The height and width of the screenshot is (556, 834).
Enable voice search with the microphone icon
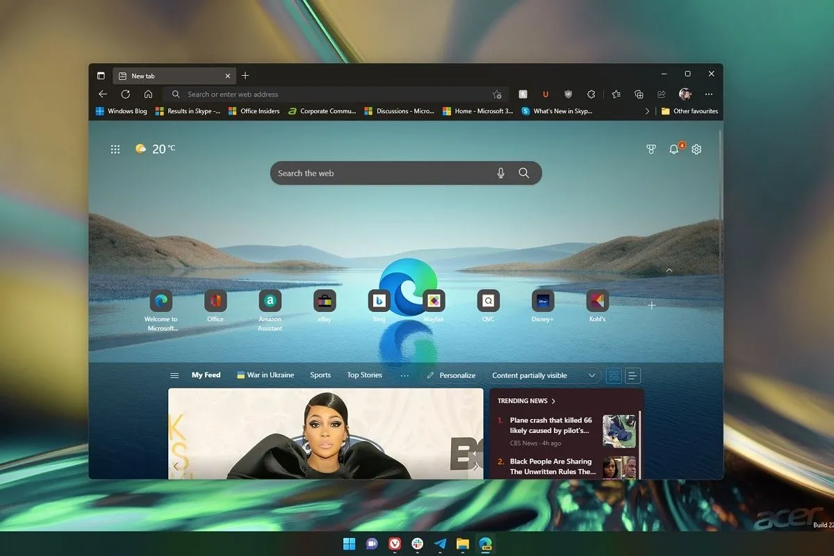click(x=500, y=173)
